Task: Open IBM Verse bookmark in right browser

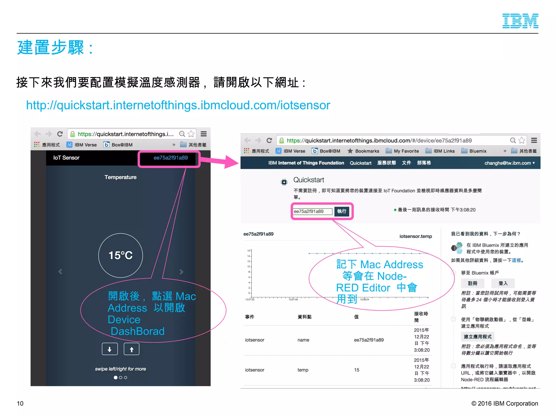Action: click(290, 151)
